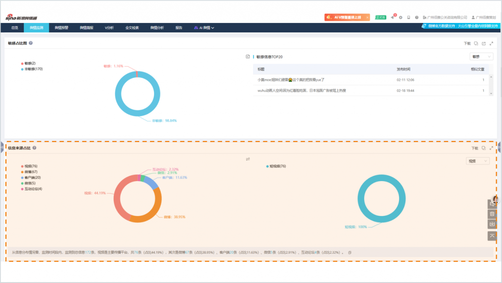Click 下载 in 信息来源占比 panel
502x283 pixels.
tap(475, 148)
